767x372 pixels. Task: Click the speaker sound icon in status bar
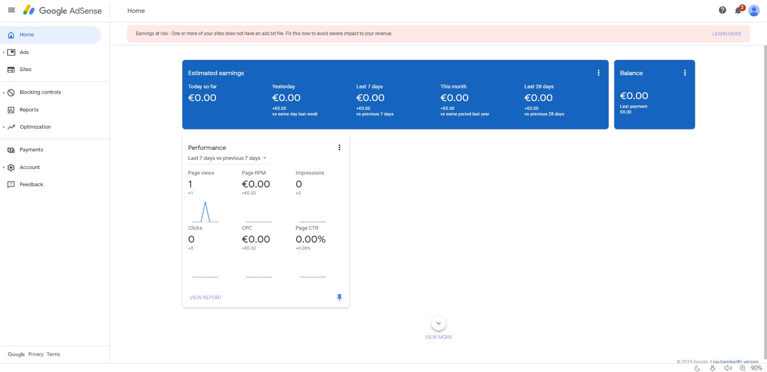pyautogui.click(x=728, y=368)
